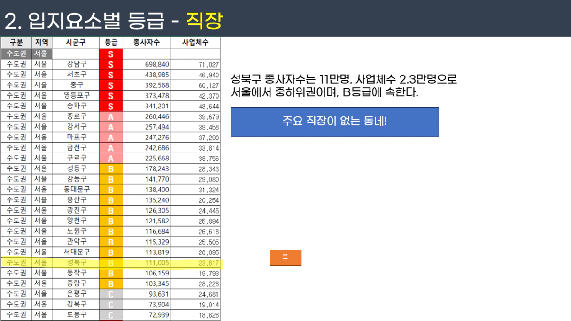571x321 pixels.
Task: Click the '구로구' district cell
Action: (x=76, y=158)
